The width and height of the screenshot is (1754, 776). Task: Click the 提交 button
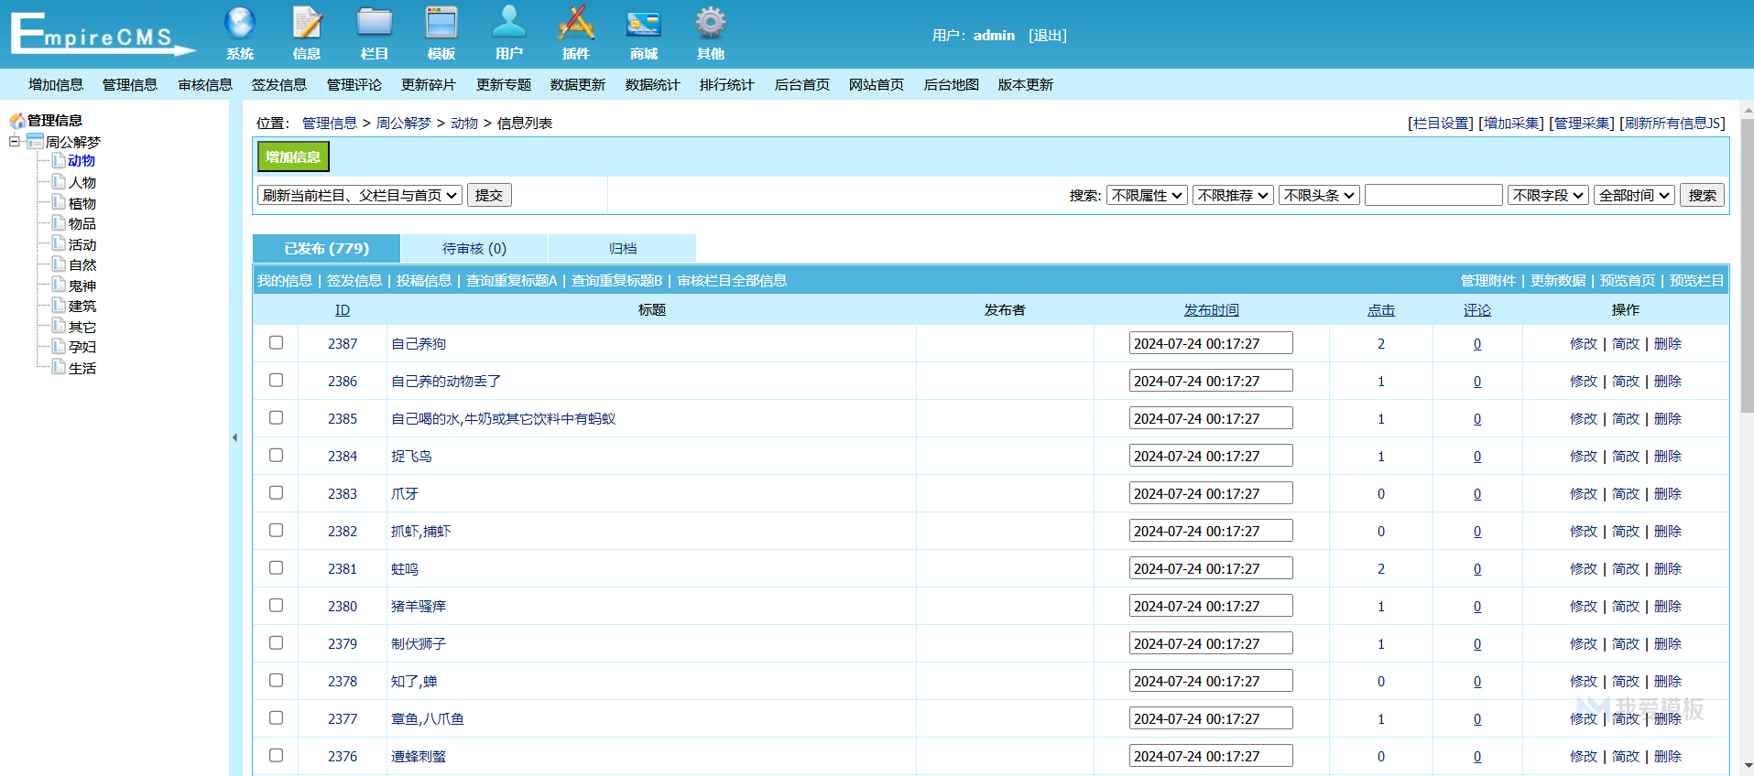pos(489,195)
